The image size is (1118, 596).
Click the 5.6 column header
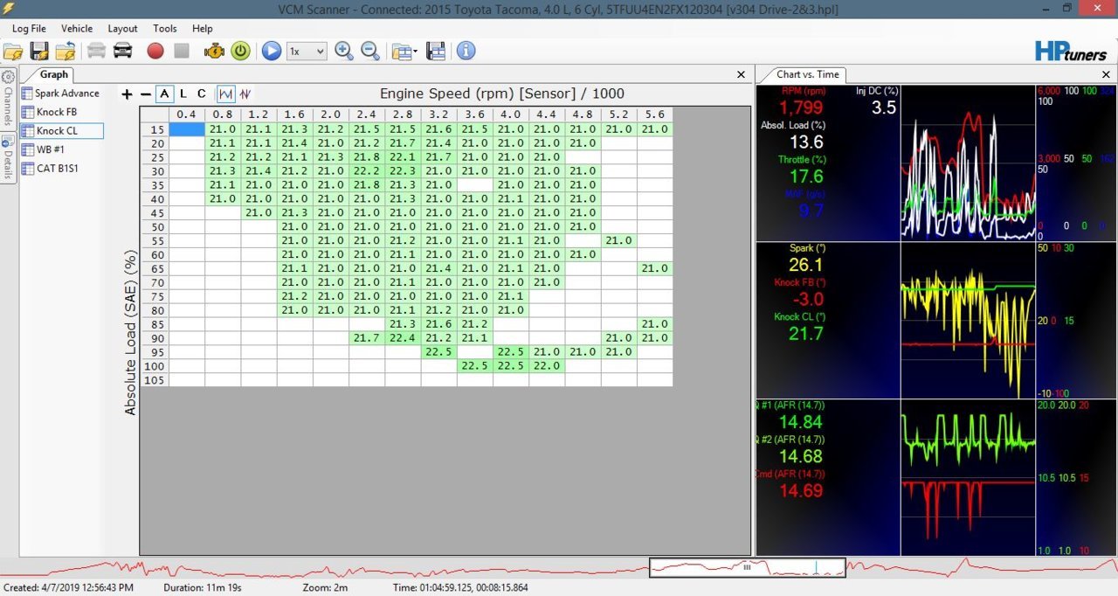coord(654,114)
